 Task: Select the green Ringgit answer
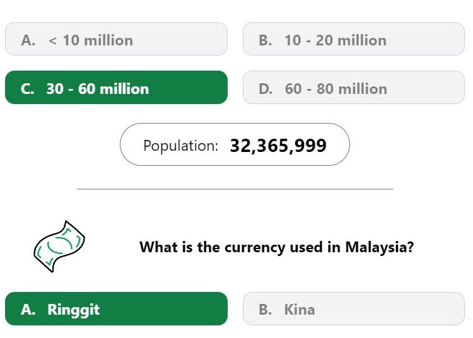pyautogui.click(x=116, y=308)
